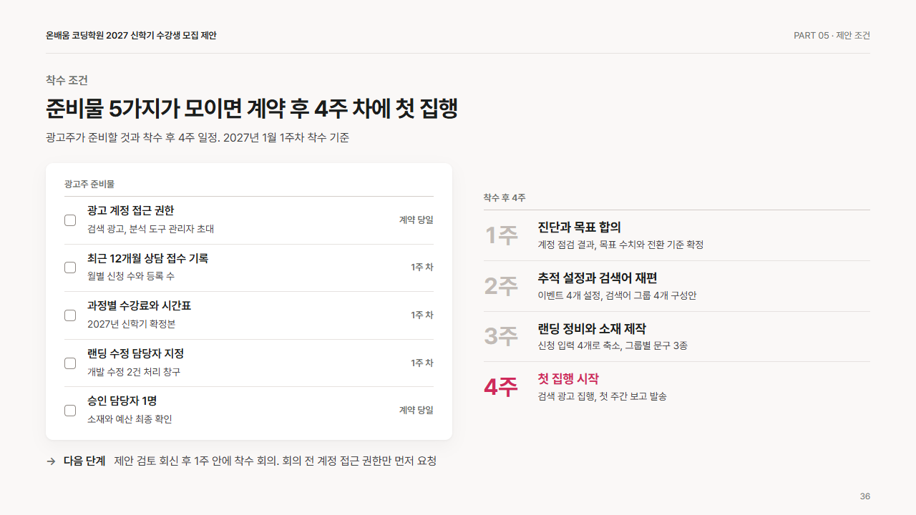Select the text 이벤트 4개 설정, 검색어 그룹 4개 구성안
Screen dimensions: 916x515
617,295
